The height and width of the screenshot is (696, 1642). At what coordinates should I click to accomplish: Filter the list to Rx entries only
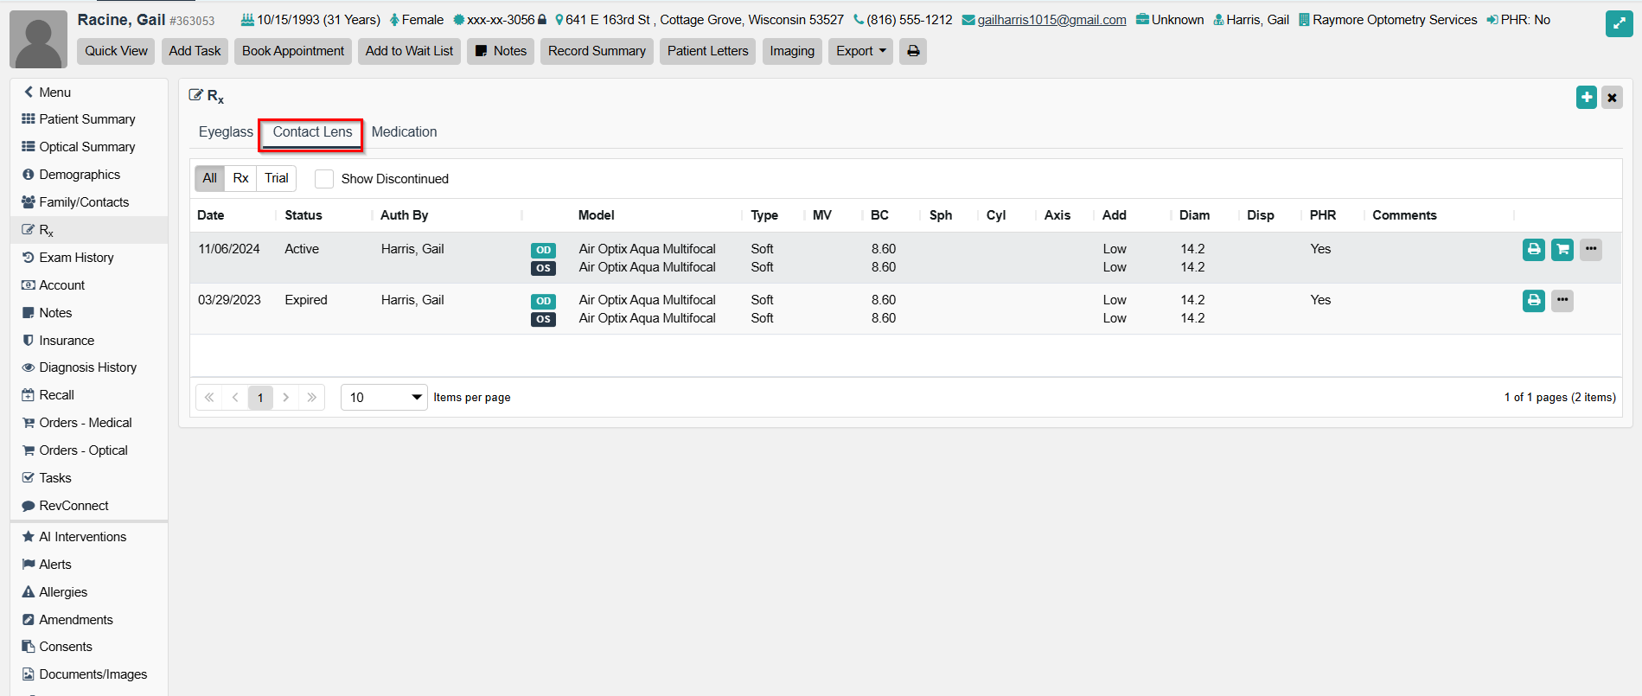[240, 178]
